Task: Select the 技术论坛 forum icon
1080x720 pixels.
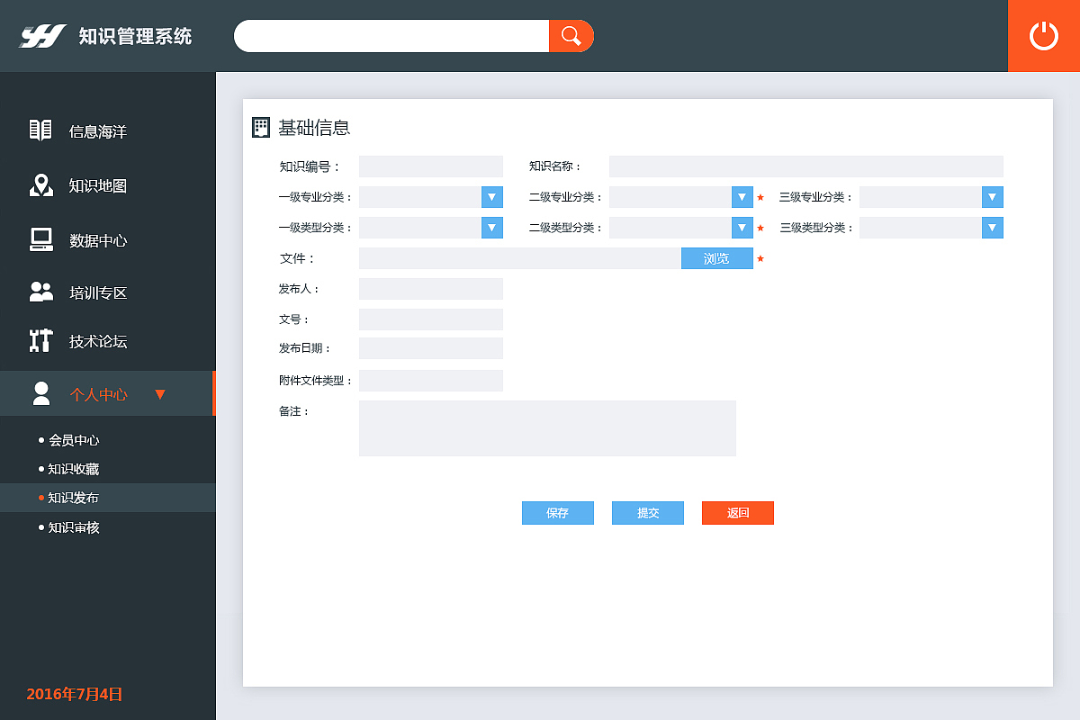Action: [40, 340]
